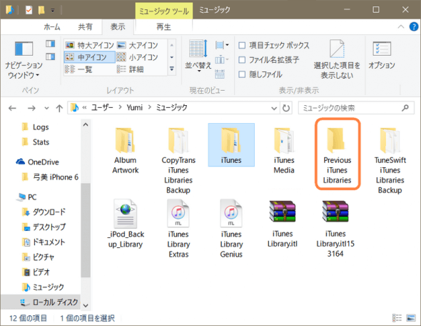Switch to details view via status bar icon
This screenshot has width=421, height=326.
[x=397, y=318]
